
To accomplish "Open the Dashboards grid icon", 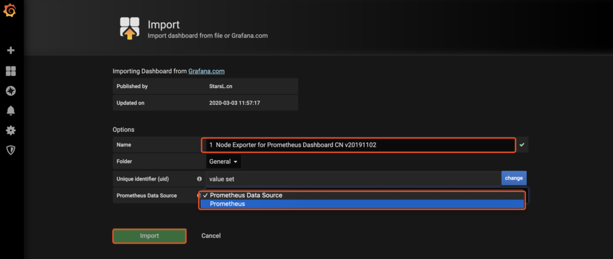I will 11,71.
